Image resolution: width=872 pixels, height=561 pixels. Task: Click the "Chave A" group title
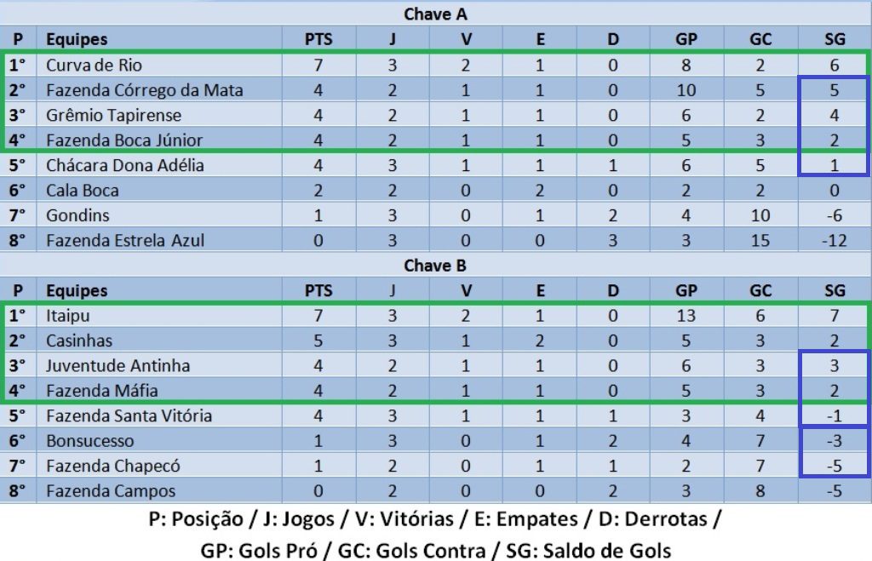click(x=435, y=14)
